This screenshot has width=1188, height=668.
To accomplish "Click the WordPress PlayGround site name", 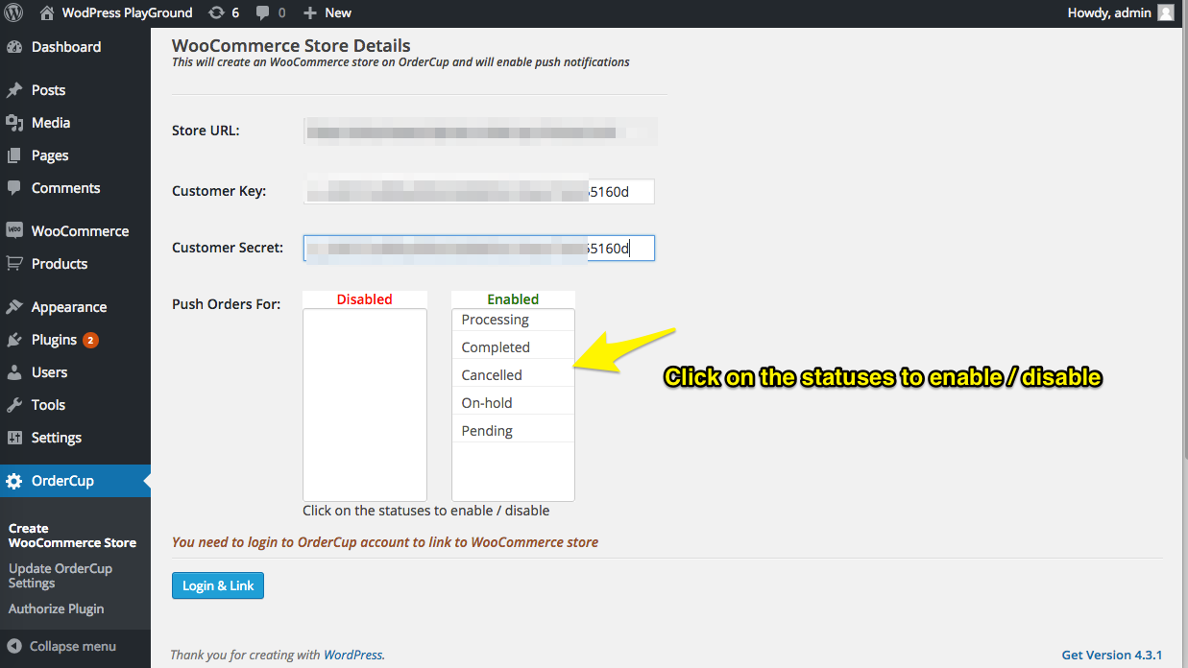I will coord(127,12).
